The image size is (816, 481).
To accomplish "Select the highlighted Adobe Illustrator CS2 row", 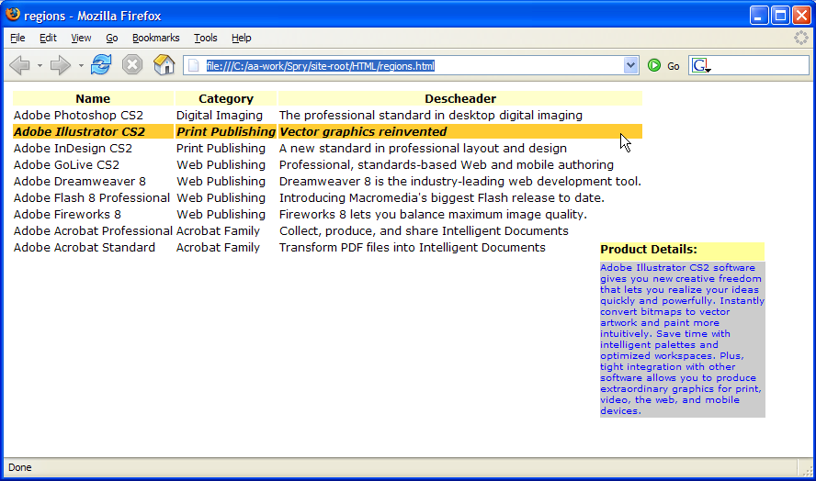I will click(327, 131).
